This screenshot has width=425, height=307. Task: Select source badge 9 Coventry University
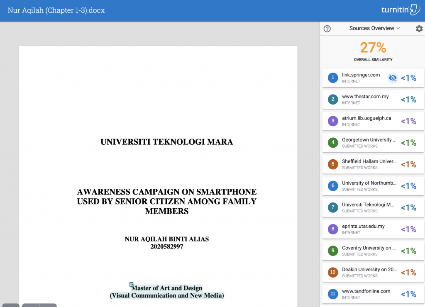(333, 251)
